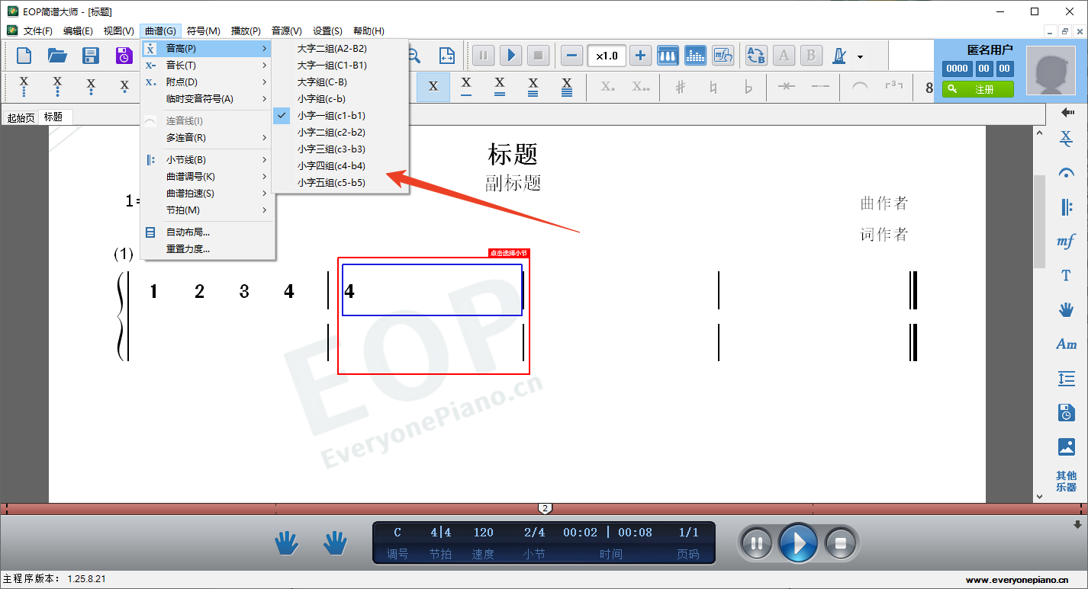
Task: Apply the double dotted note X..
Action: pos(641,87)
